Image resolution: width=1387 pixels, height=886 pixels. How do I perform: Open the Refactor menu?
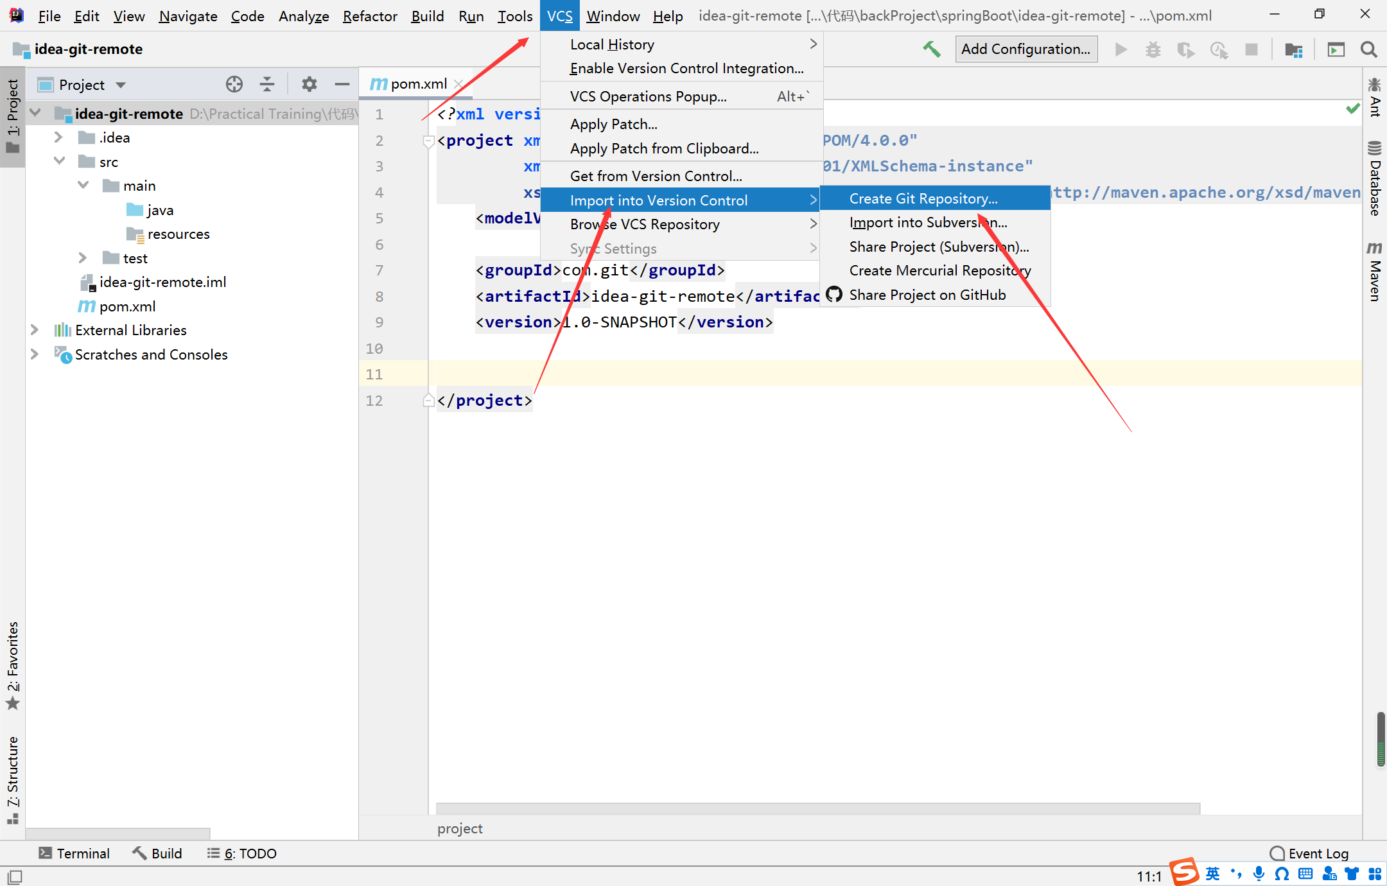click(x=370, y=16)
